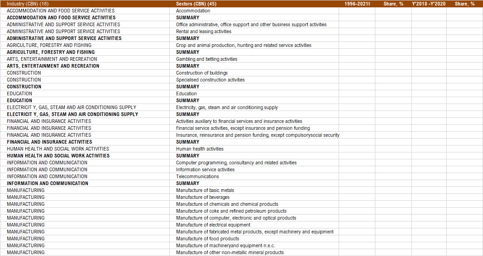483x256 pixels.
Task: Select 'Manufacture of fabricated metal products' cell
Action: [255, 232]
